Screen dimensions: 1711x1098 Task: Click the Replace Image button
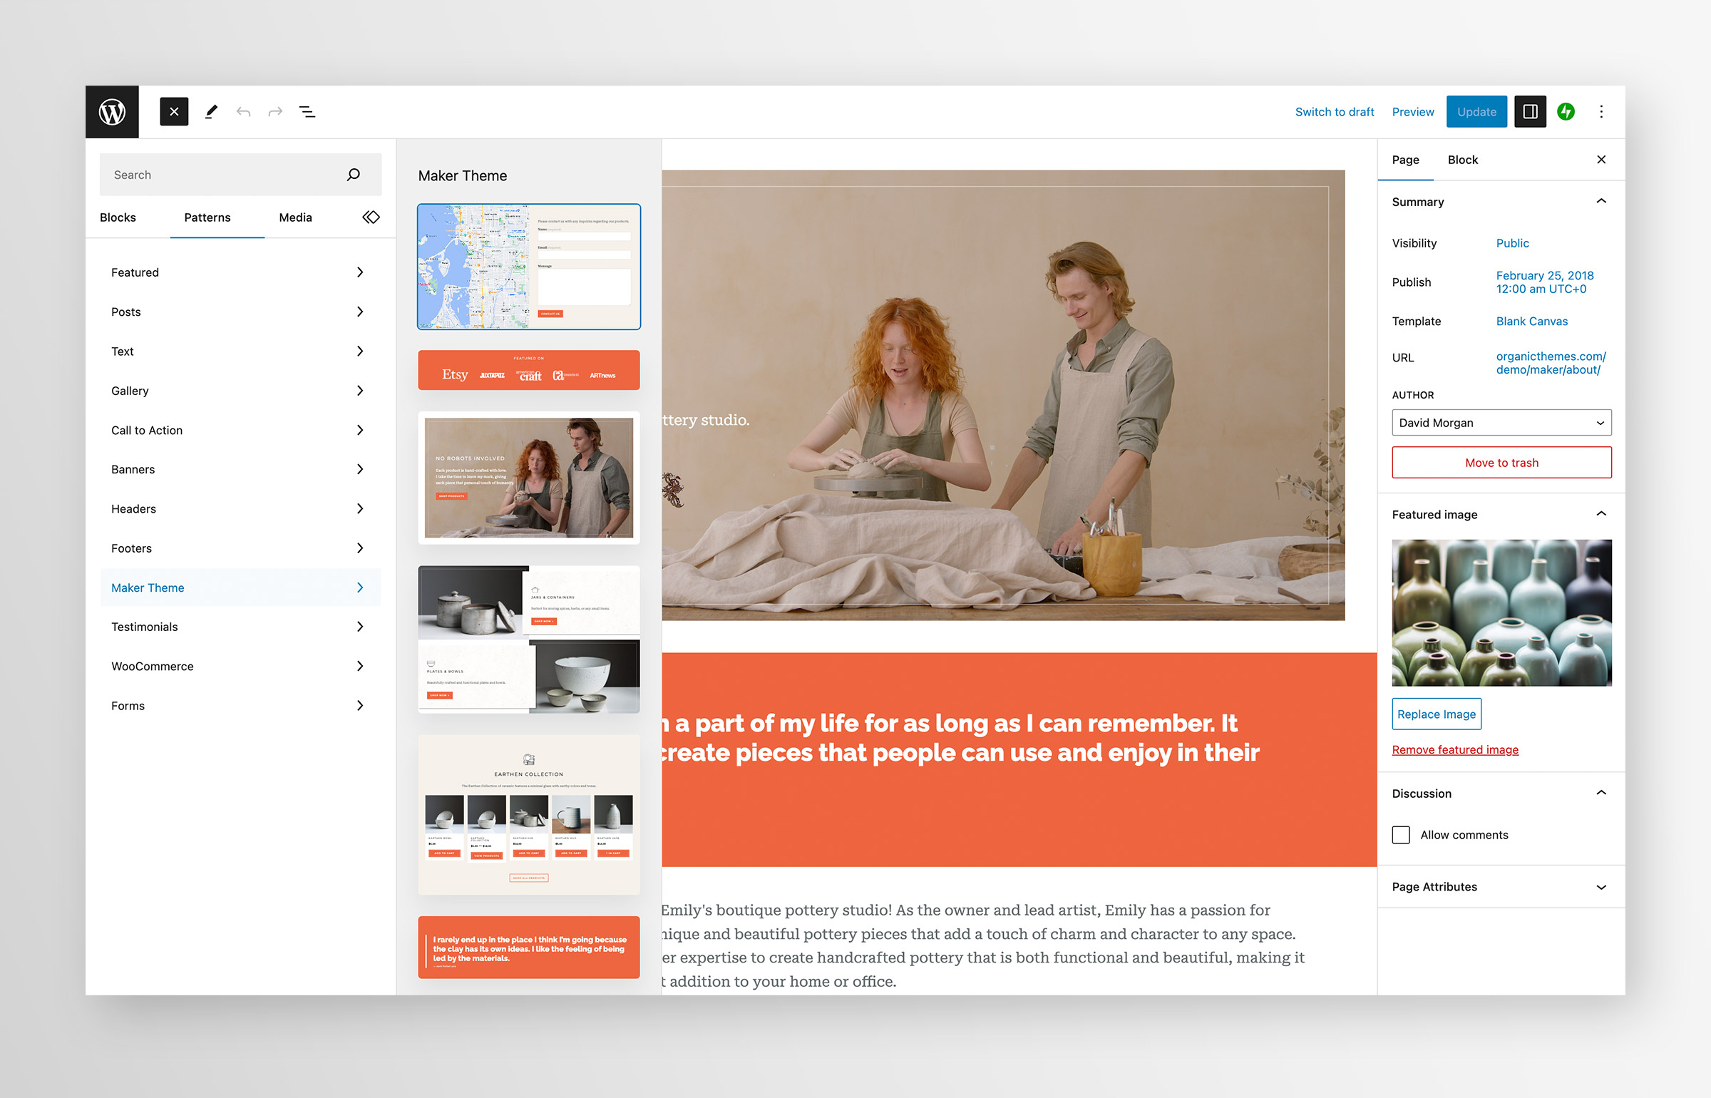click(x=1437, y=714)
